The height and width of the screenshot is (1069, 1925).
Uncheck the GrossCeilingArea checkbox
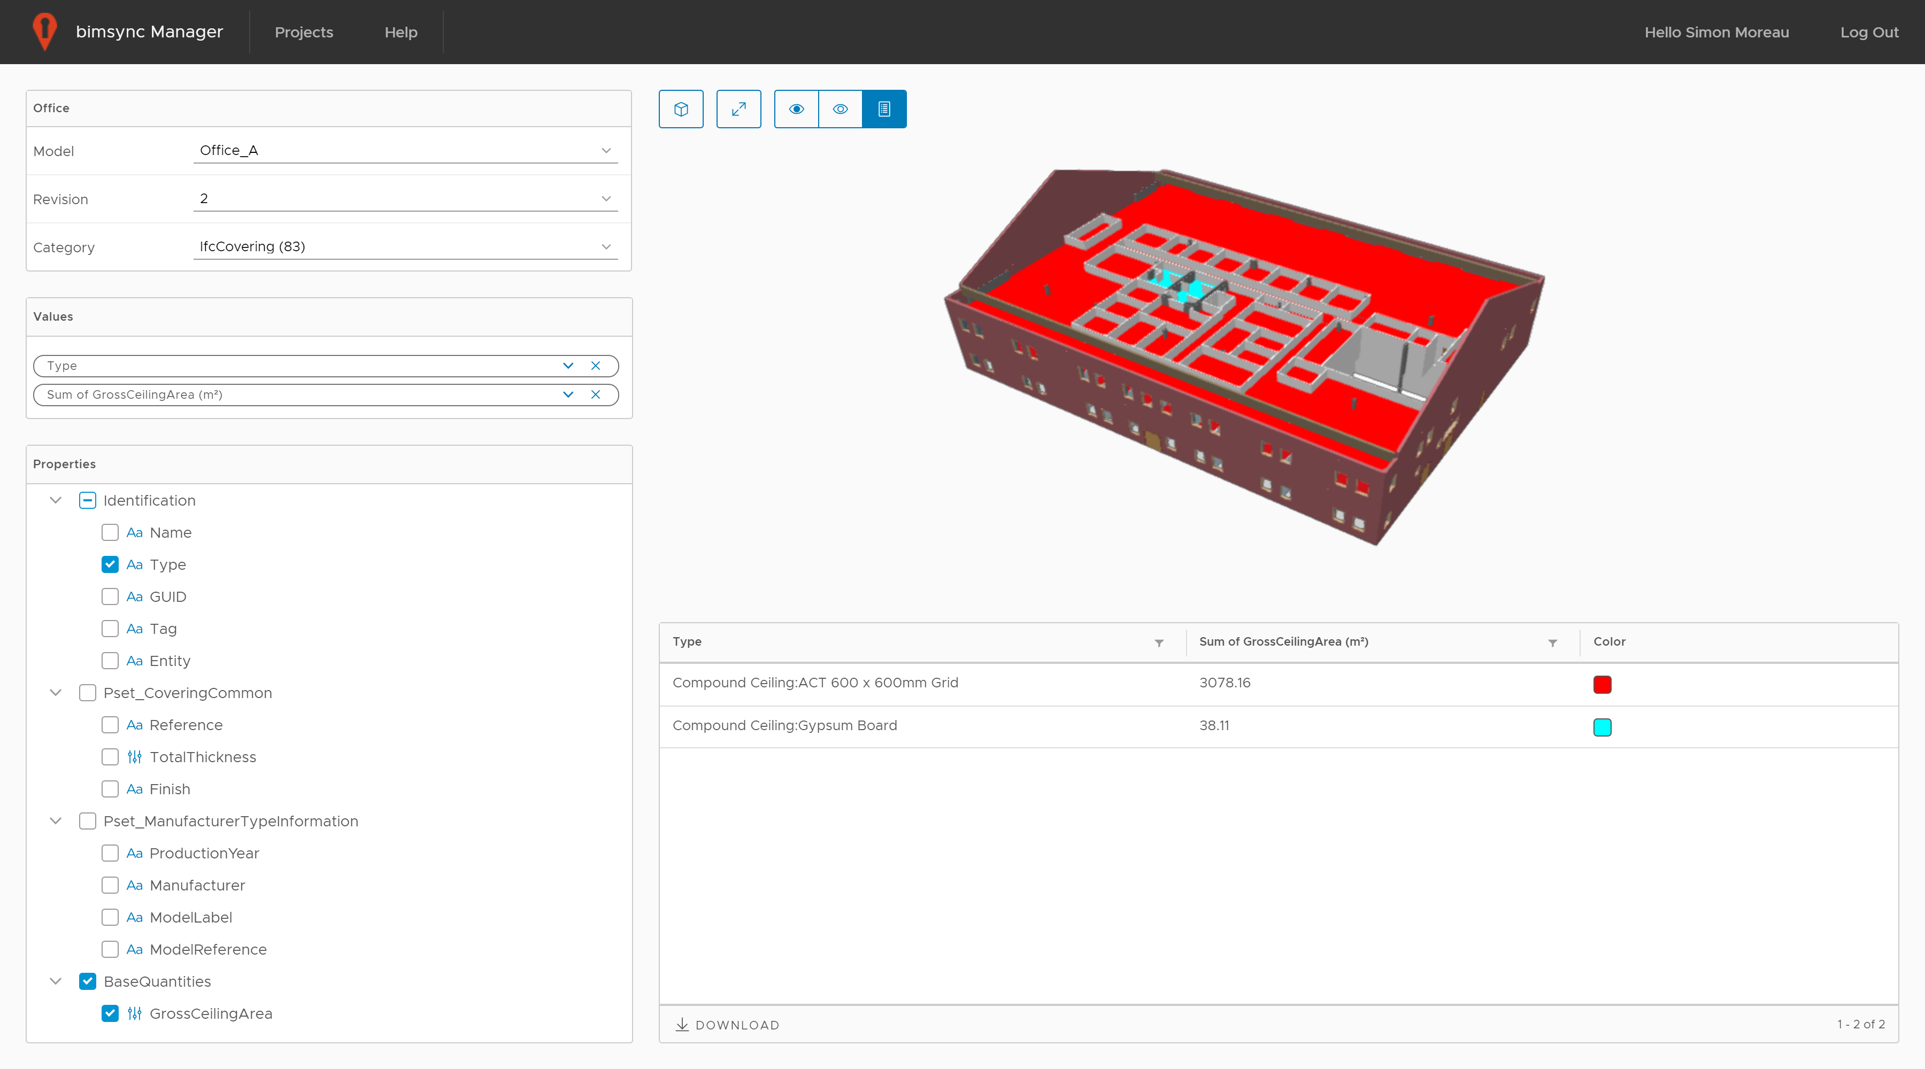click(110, 1013)
